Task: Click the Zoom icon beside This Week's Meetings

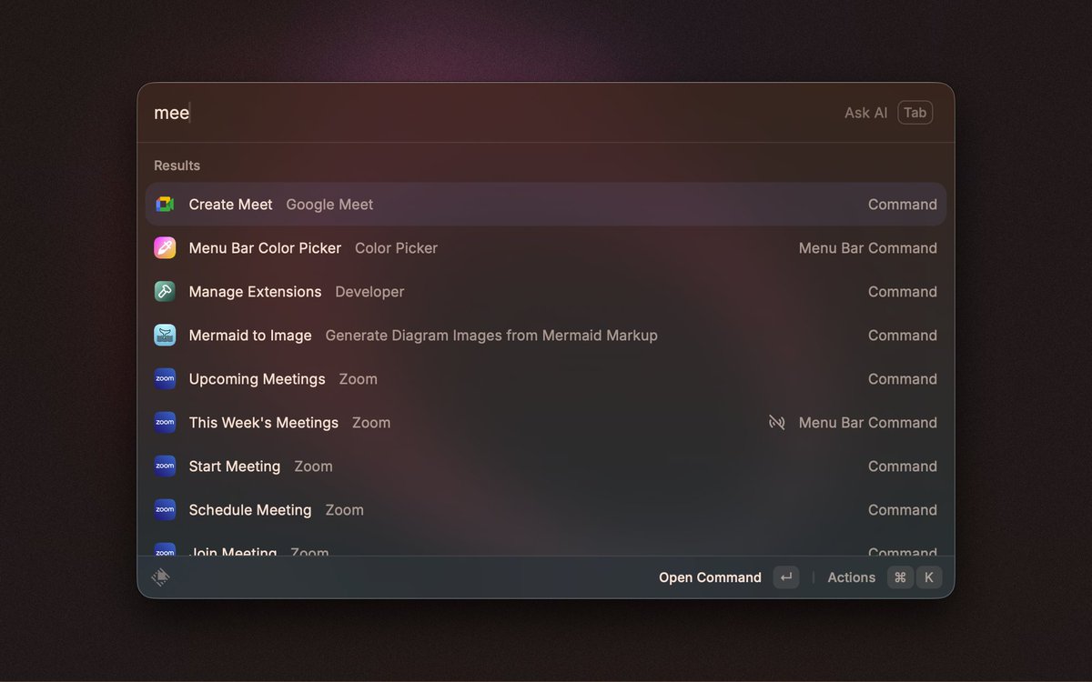Action: coord(165,423)
